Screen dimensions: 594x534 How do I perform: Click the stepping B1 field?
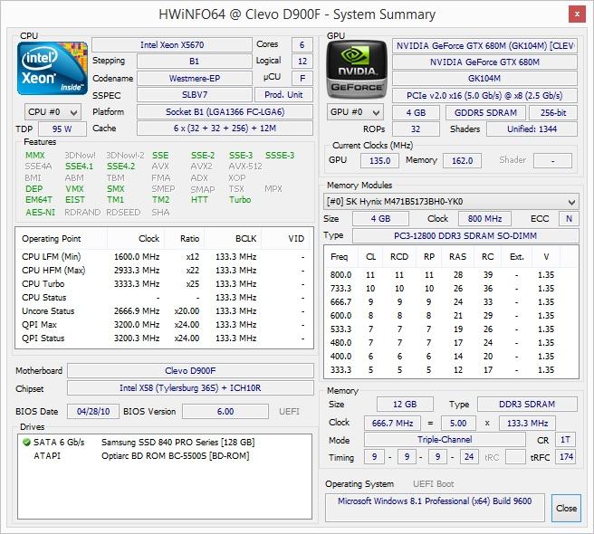coord(195,61)
